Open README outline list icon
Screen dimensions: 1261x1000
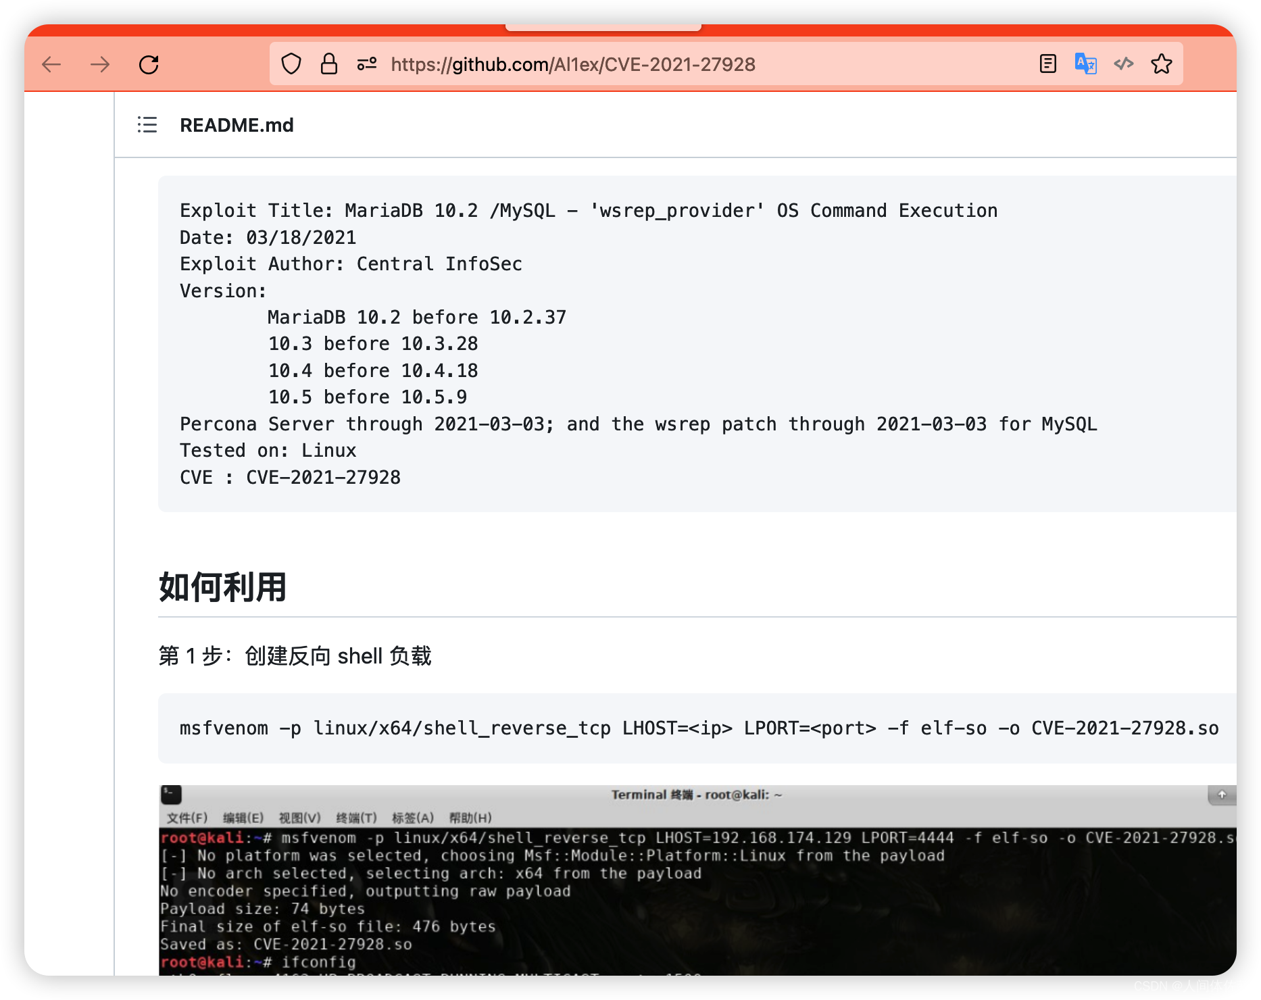[147, 125]
